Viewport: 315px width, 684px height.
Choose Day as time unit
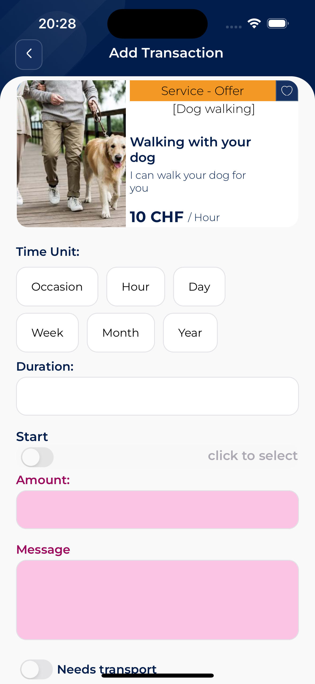pos(199,287)
